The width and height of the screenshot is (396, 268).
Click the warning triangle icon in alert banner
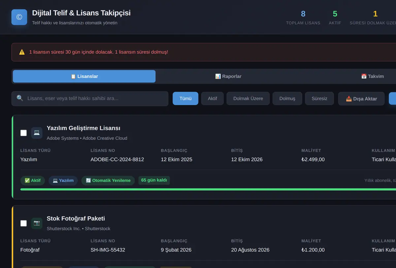pyautogui.click(x=22, y=52)
